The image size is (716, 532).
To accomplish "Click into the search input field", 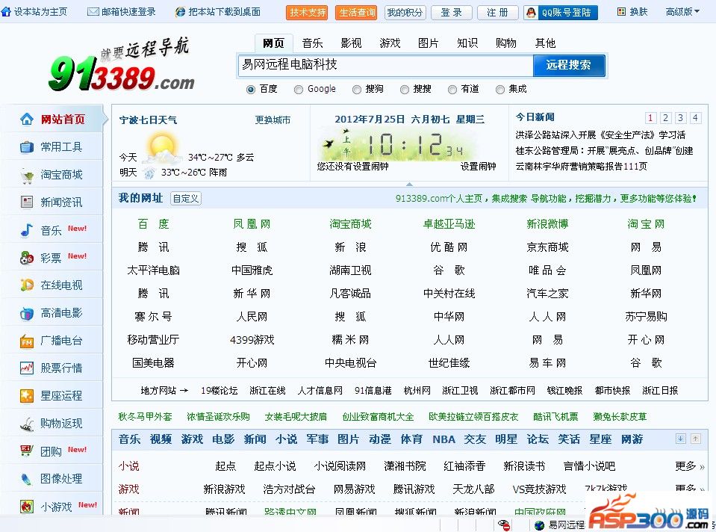I will [x=386, y=65].
